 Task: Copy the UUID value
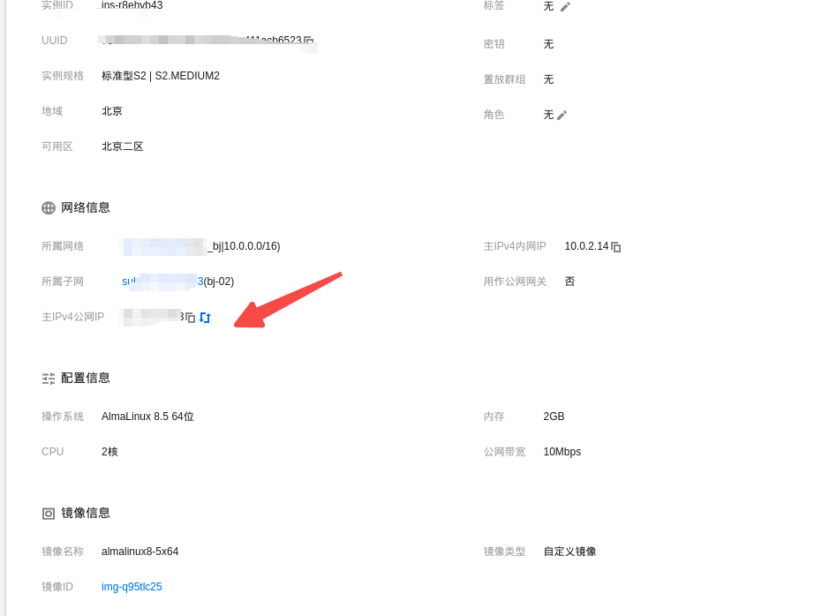(x=309, y=41)
